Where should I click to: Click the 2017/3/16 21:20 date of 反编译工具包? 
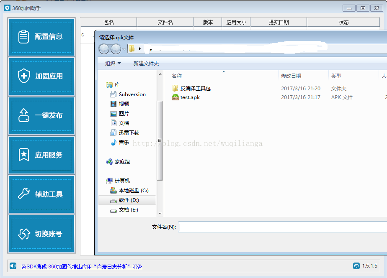[x=301, y=89]
